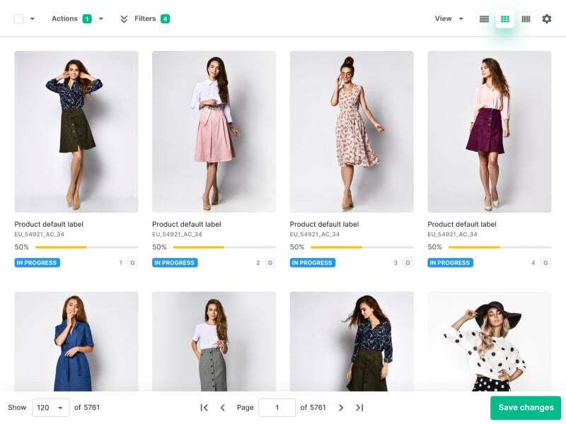
Task: Expand the Filters panel
Action: click(x=144, y=19)
